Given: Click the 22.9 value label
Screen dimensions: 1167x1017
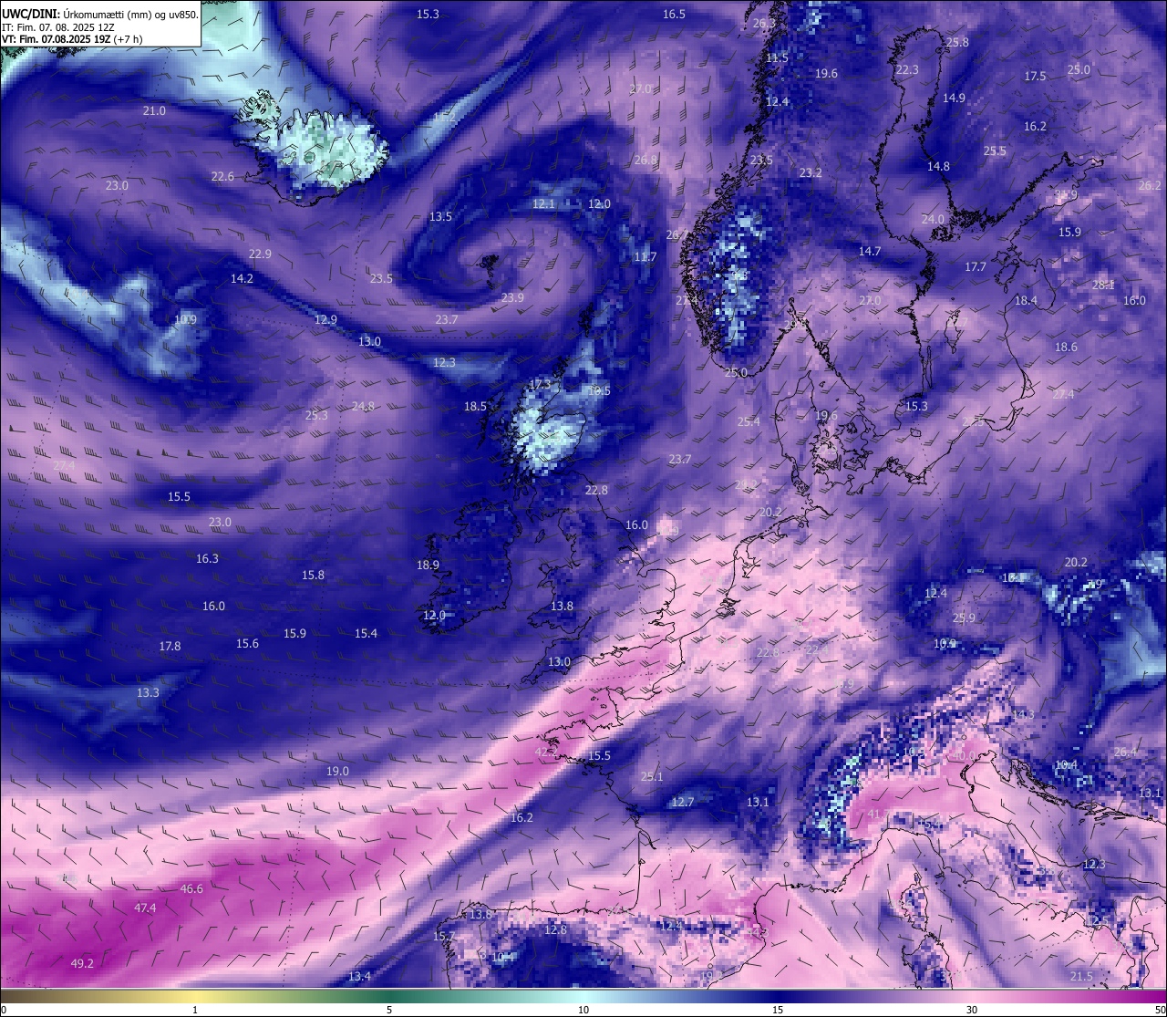Looking at the screenshot, I should [260, 254].
